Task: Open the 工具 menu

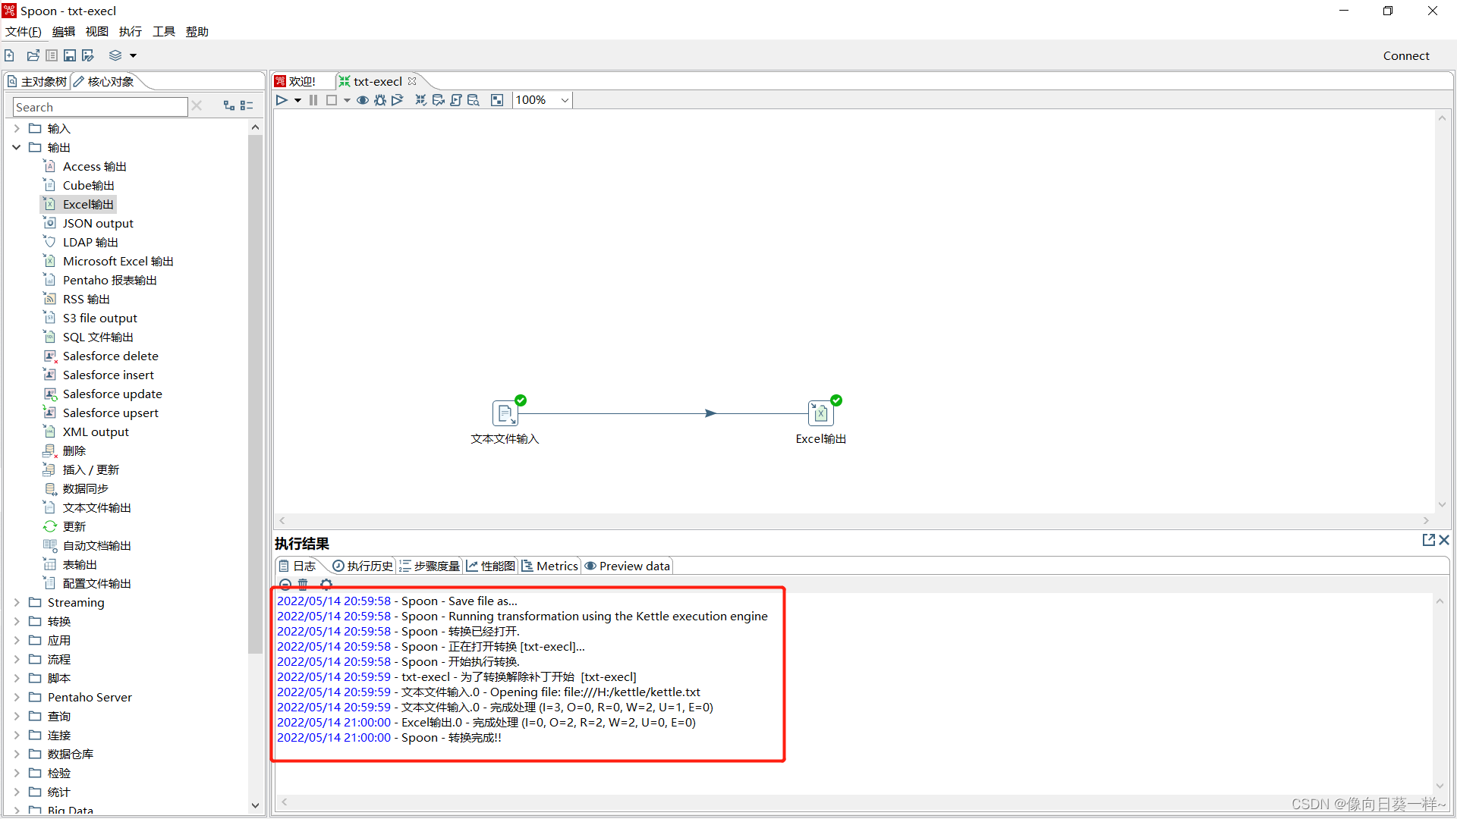Action: [x=162, y=31]
